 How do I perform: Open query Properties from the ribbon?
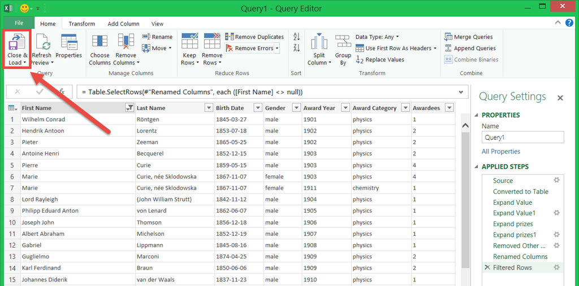(x=68, y=44)
